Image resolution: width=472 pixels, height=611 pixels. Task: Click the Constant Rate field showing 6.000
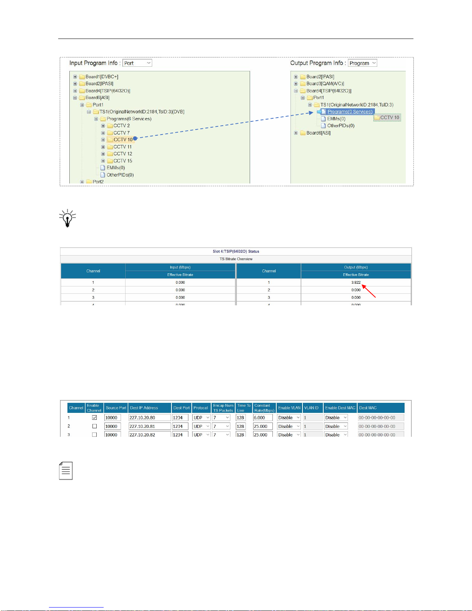[263, 417]
